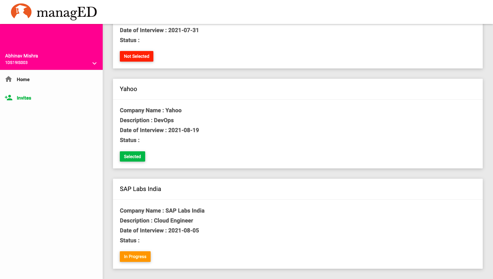Select the student ID 1DS19IS003

tap(16, 63)
